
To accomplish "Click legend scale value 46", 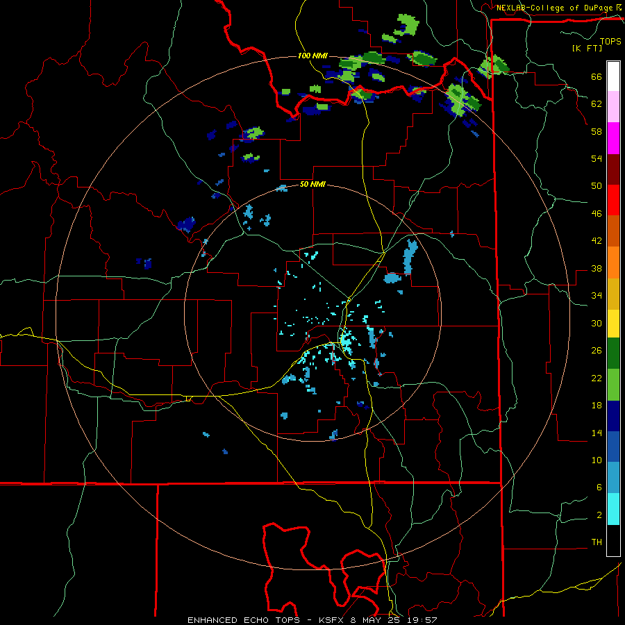I will tap(597, 214).
